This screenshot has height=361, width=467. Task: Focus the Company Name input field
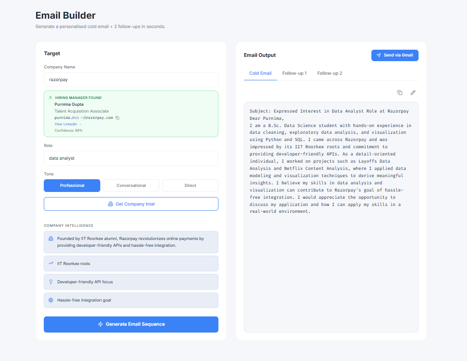click(x=131, y=79)
